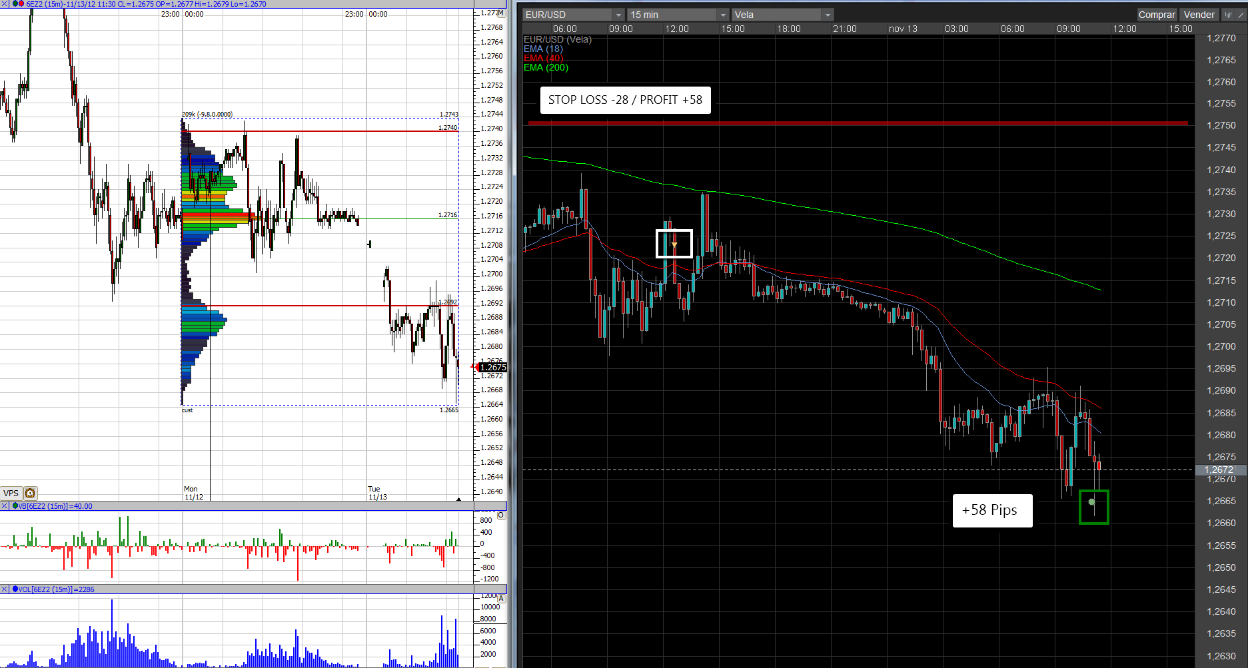Click the O scale button on VB pane
This screenshot has width=1248, height=668.
tap(501, 515)
